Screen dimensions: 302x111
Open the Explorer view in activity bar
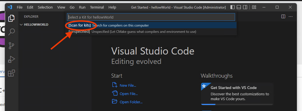pyautogui.click(x=11, y=18)
